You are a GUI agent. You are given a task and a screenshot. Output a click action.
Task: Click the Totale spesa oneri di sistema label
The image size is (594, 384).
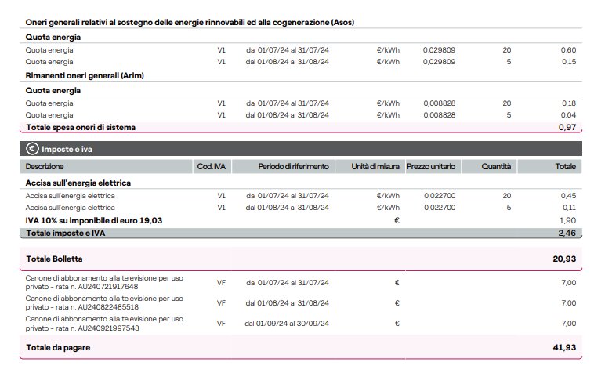coord(81,127)
